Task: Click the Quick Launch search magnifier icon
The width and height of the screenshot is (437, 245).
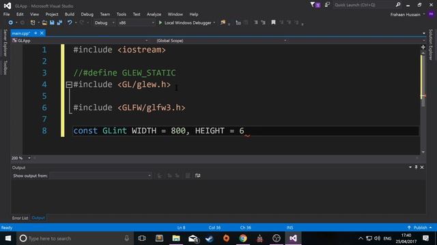Action: click(398, 5)
